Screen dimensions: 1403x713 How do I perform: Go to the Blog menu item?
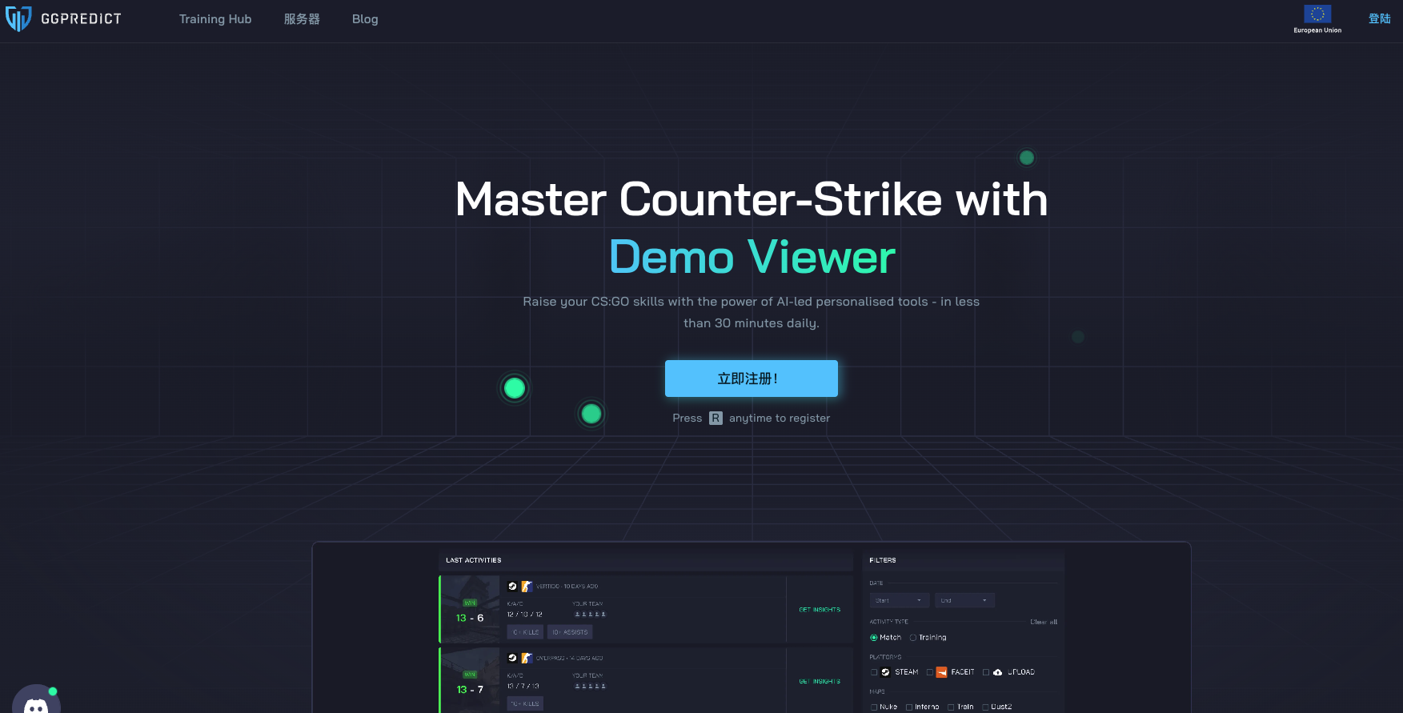pyautogui.click(x=365, y=19)
